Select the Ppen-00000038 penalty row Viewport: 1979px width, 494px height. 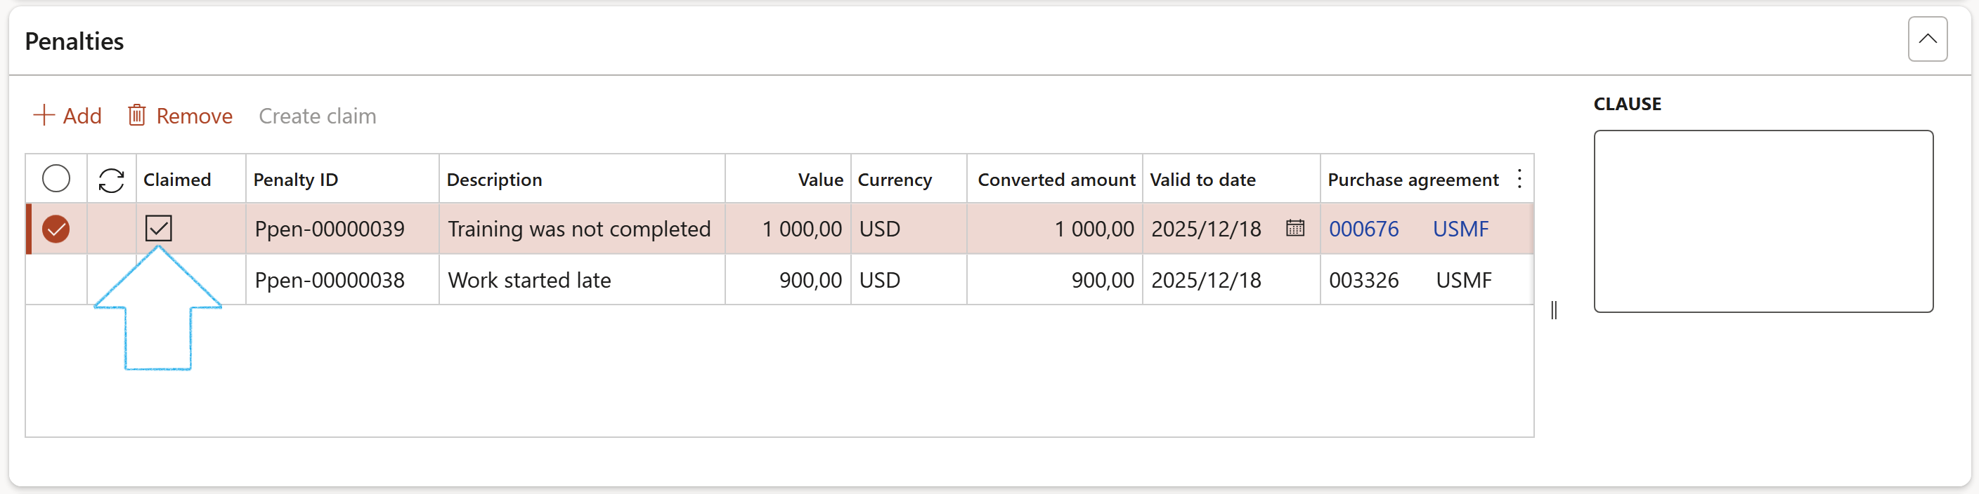tap(330, 281)
